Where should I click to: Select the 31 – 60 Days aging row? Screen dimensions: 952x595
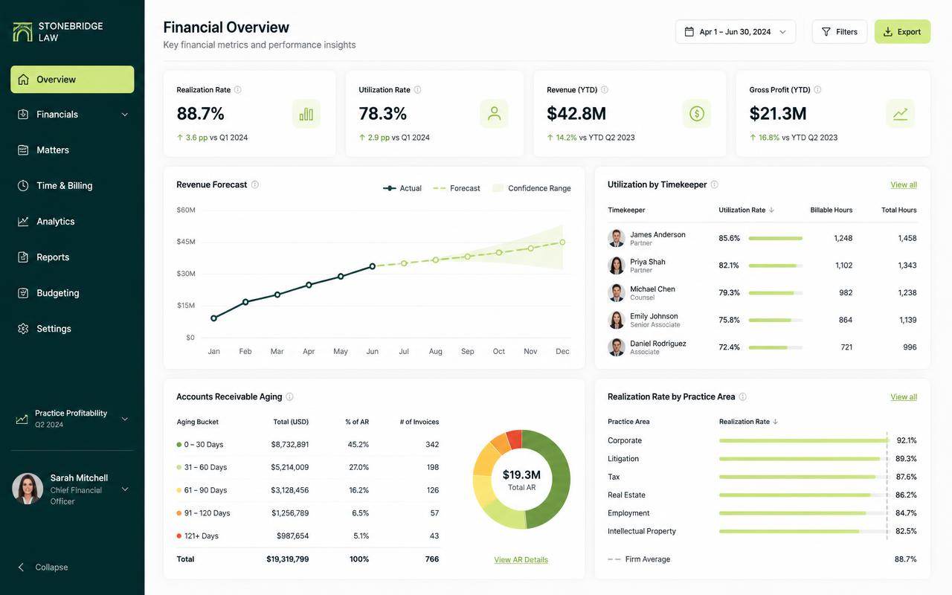pos(308,468)
